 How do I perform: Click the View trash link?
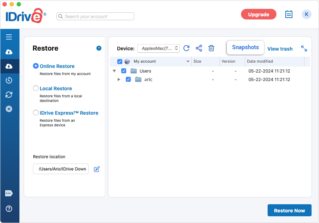click(x=280, y=49)
